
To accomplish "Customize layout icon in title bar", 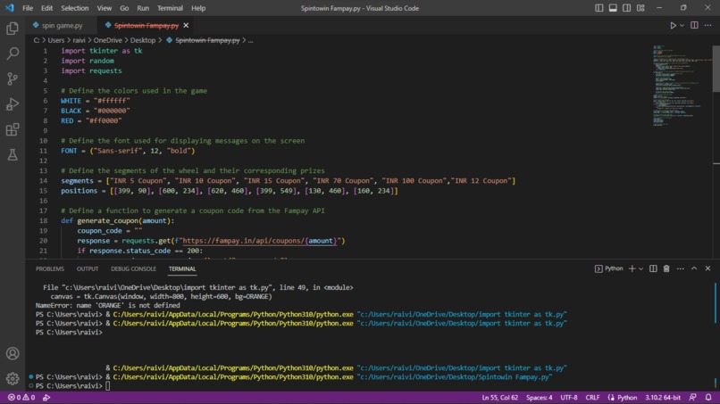I will [x=640, y=8].
